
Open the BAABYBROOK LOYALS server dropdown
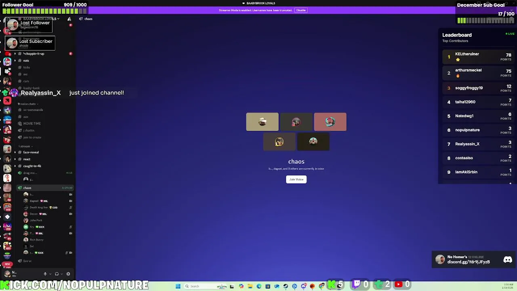click(x=40, y=19)
